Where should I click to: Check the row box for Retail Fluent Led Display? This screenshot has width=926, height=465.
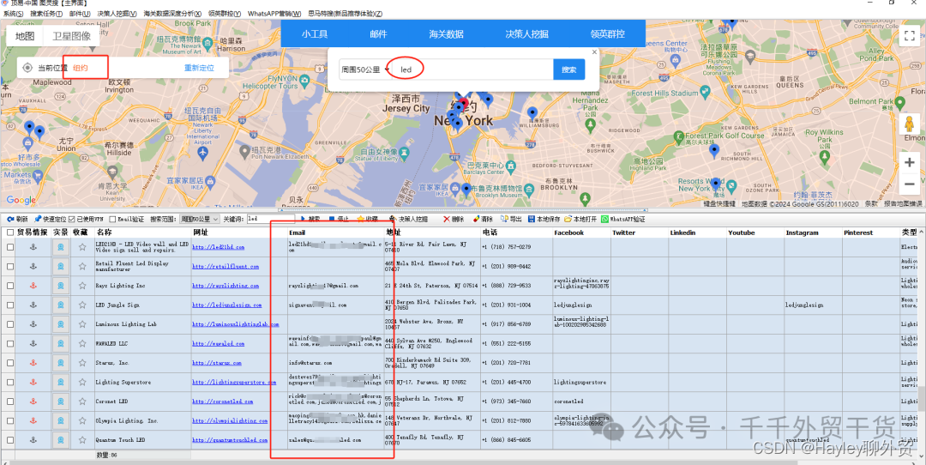[x=10, y=267]
